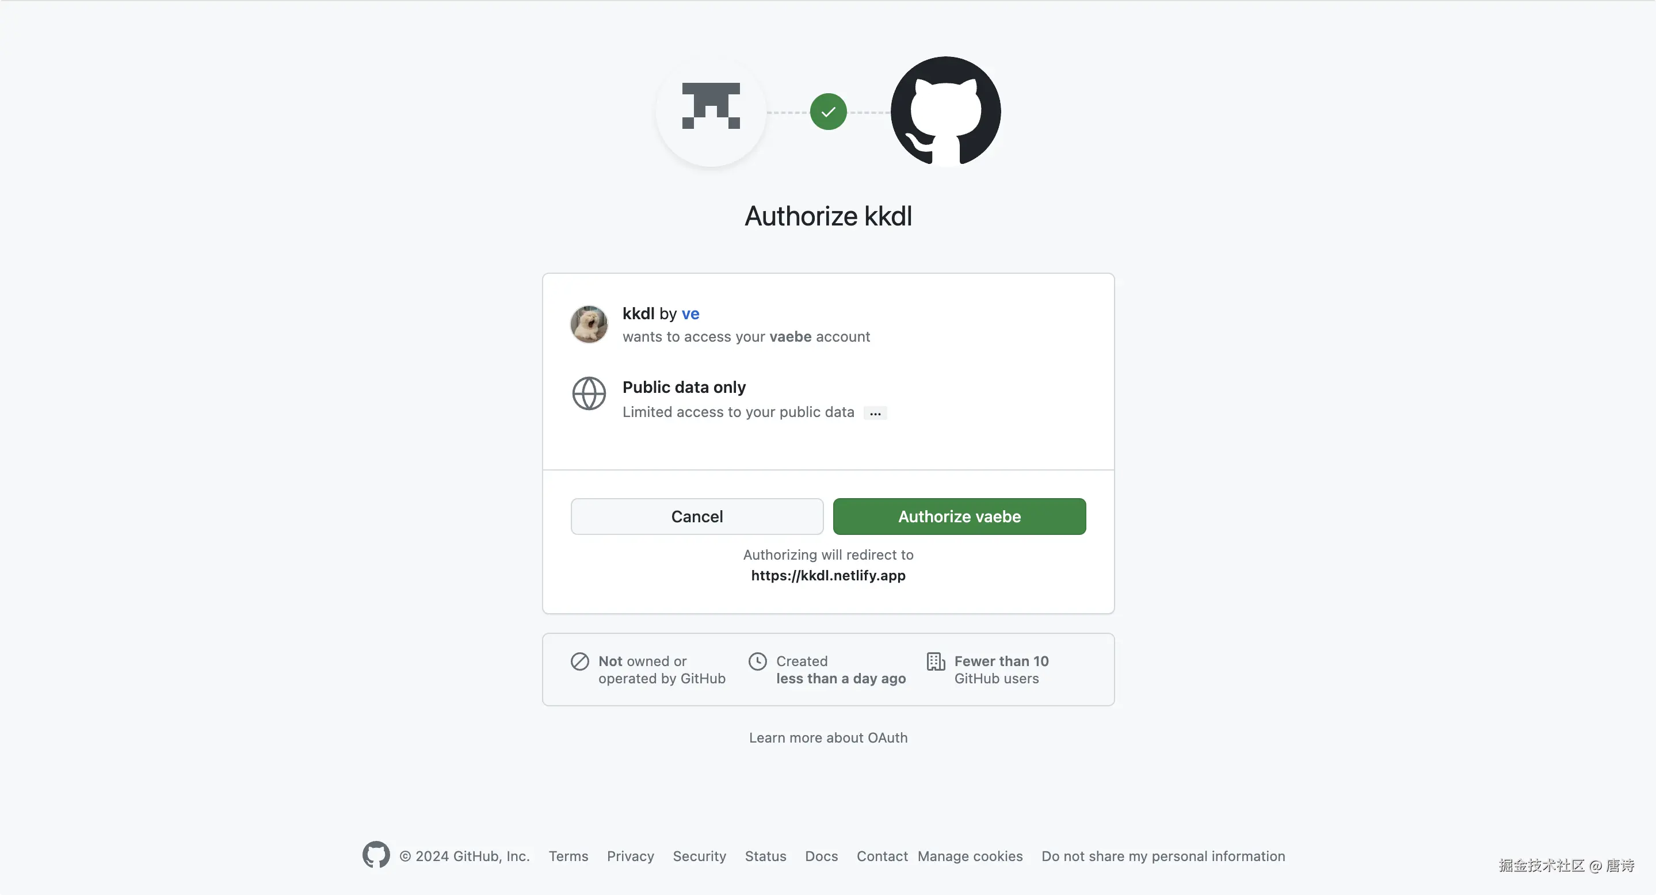Click the green checkmark connection icon
1656x895 pixels.
pos(828,112)
